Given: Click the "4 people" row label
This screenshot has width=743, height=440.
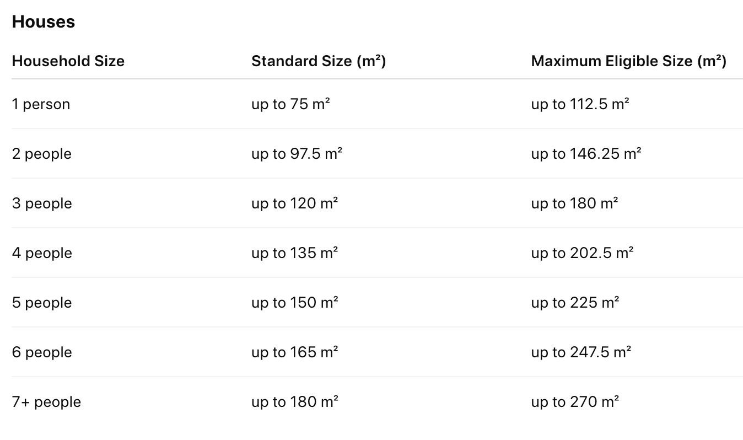Looking at the screenshot, I should coord(42,253).
